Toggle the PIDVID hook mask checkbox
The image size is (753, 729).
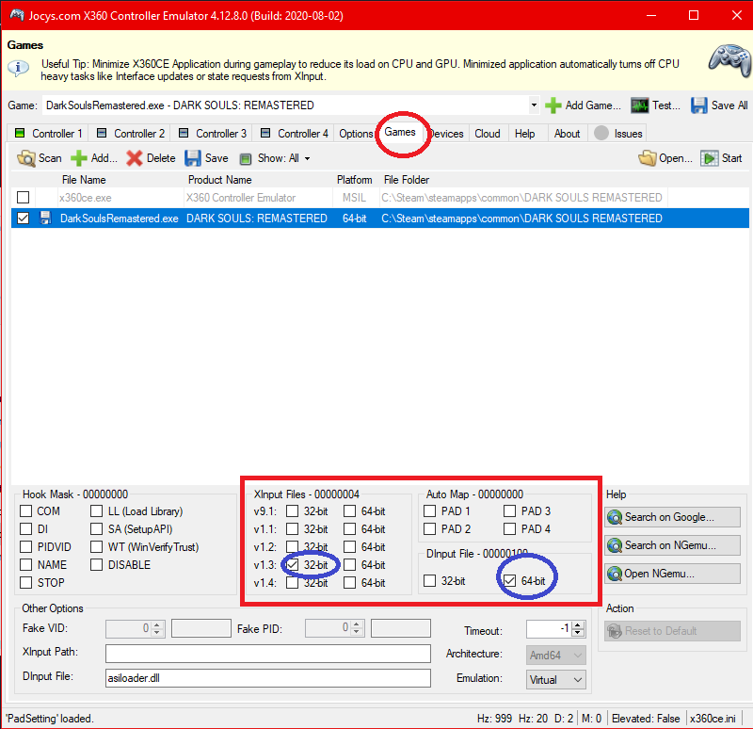(26, 547)
